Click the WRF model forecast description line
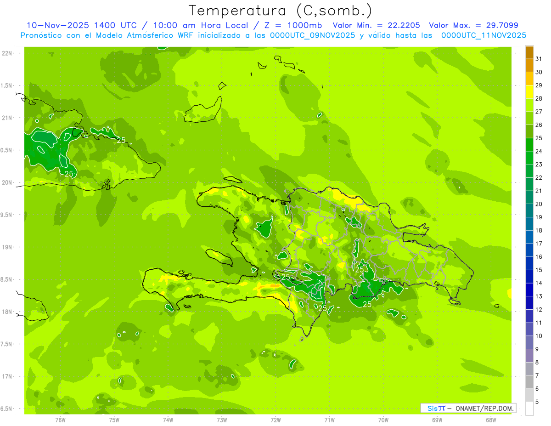551x426 pixels. 273,35
